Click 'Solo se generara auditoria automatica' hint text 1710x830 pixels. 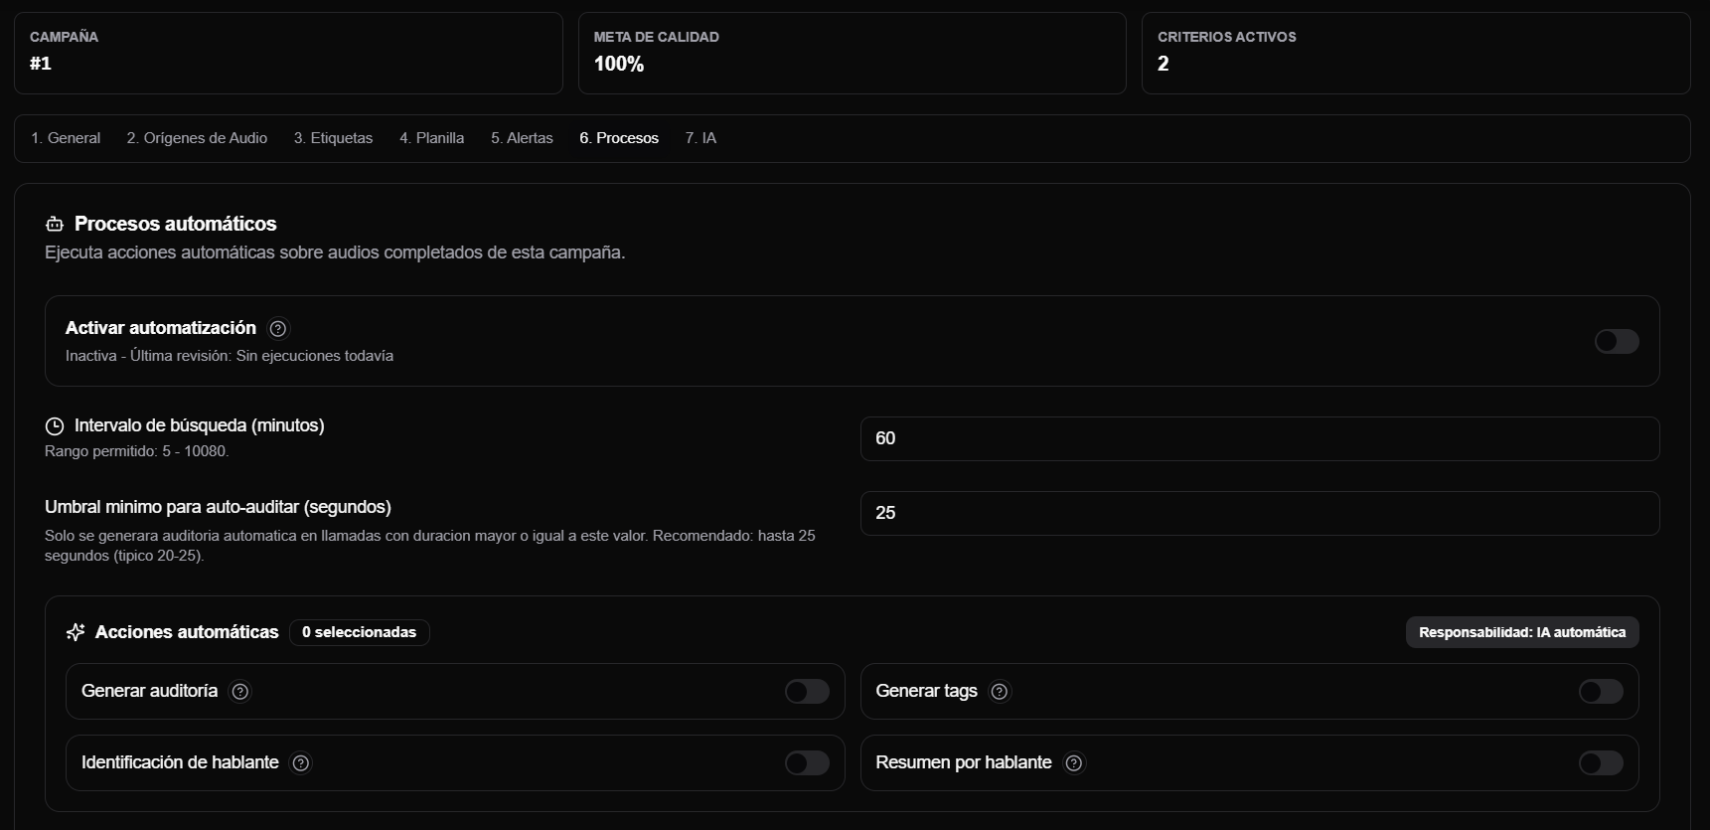430,546
